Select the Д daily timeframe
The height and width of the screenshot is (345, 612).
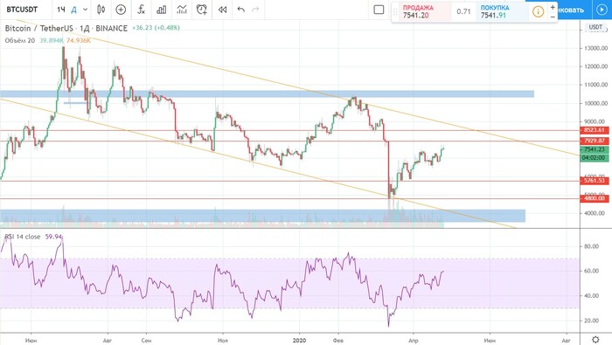(73, 10)
